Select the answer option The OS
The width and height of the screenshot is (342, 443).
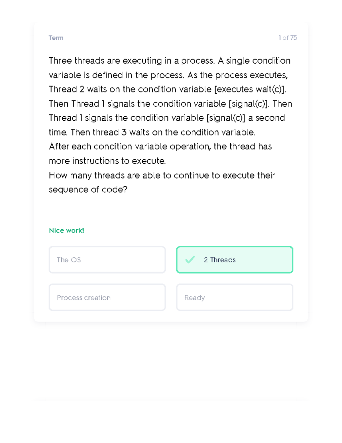point(107,260)
